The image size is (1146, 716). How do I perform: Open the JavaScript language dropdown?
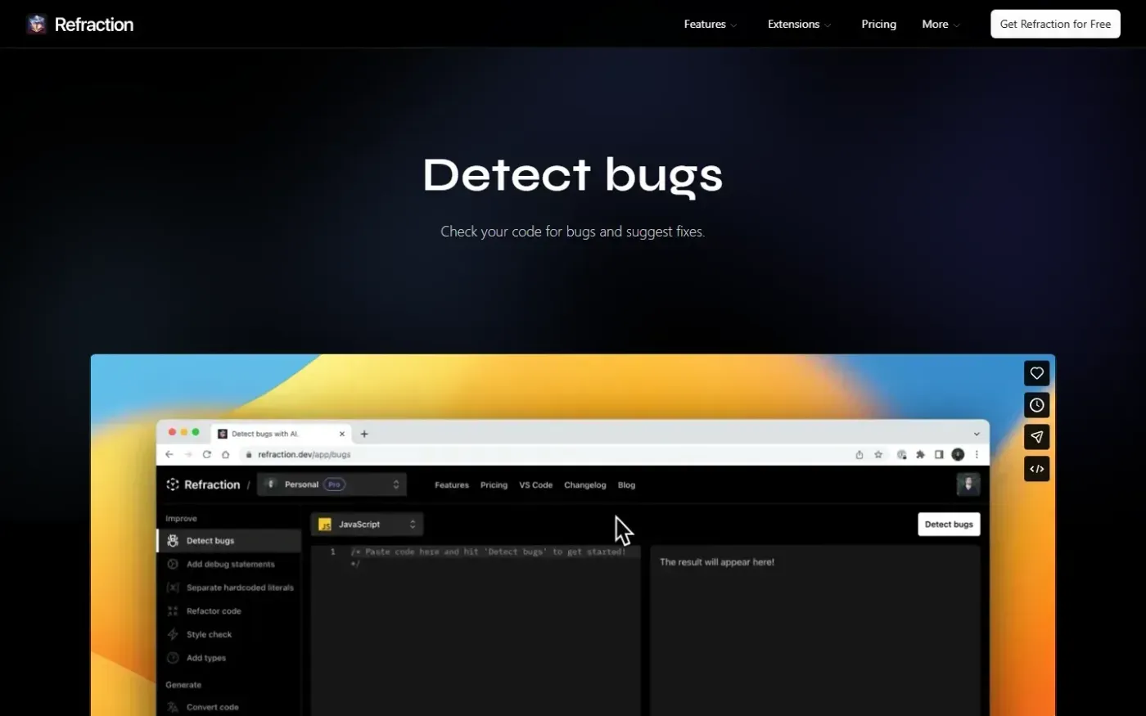[x=367, y=525]
